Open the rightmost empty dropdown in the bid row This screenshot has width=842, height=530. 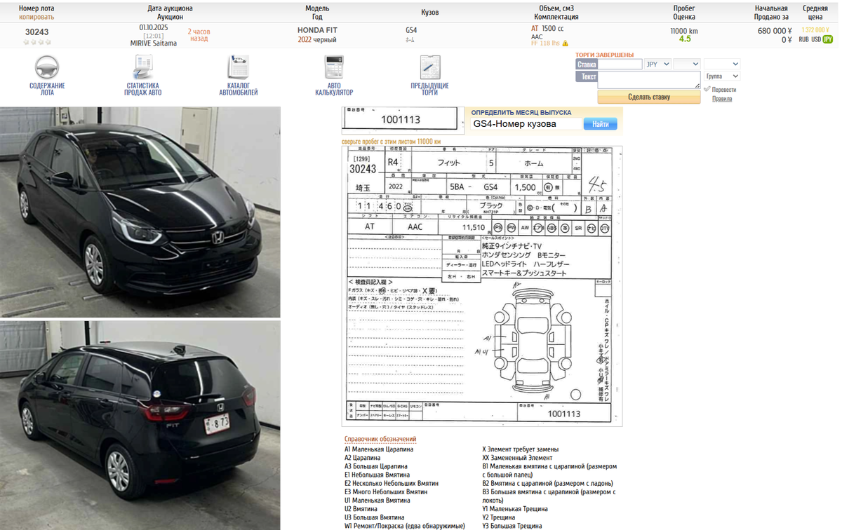click(722, 64)
